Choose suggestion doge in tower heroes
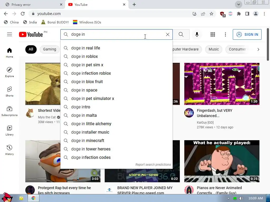The width and height of the screenshot is (270, 202). [117, 149]
